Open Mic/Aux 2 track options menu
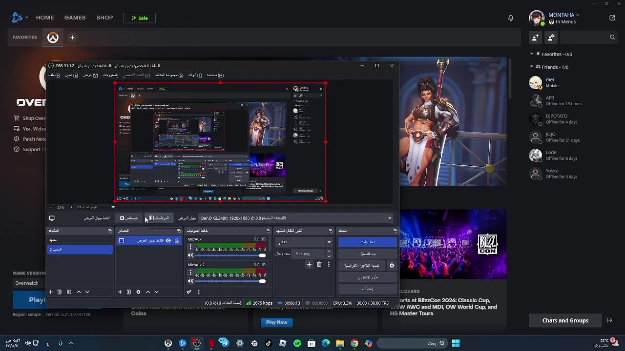 click(190, 273)
